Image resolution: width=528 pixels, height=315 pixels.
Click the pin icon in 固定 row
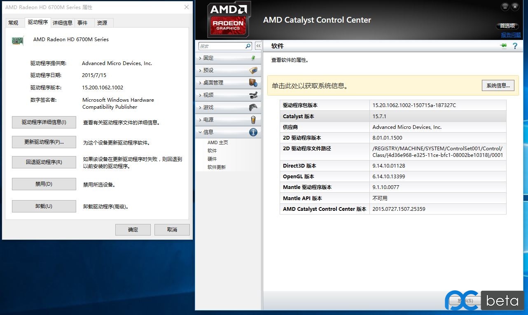coord(253,58)
